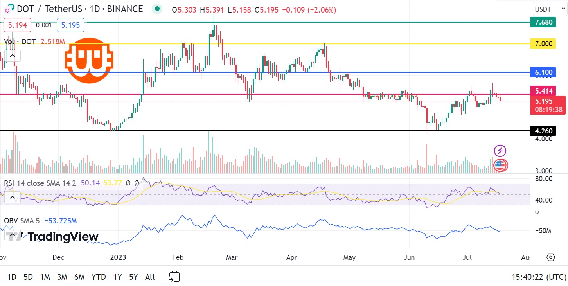This screenshot has height=286, width=568.
Task: Select the 5D time range
Action: tap(28, 277)
